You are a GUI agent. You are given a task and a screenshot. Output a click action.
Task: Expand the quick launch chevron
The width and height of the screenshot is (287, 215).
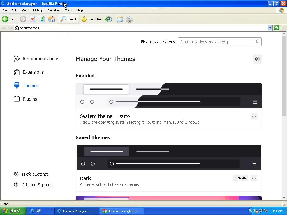50,210
